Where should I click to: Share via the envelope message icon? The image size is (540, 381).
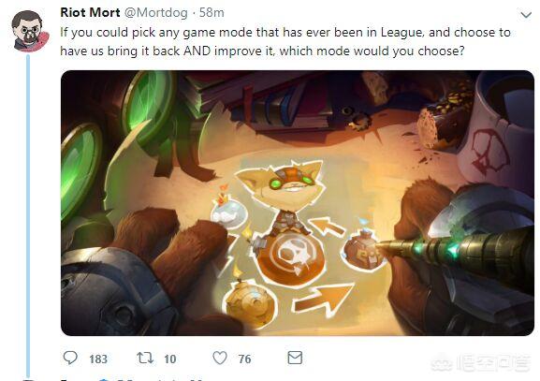click(x=295, y=358)
